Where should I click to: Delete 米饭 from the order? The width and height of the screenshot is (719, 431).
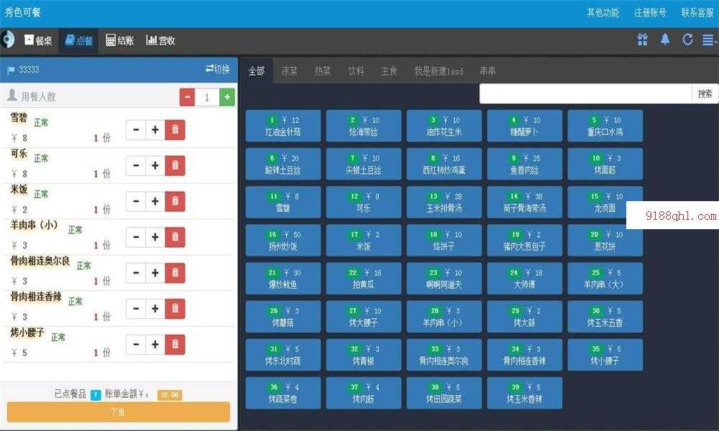[175, 201]
